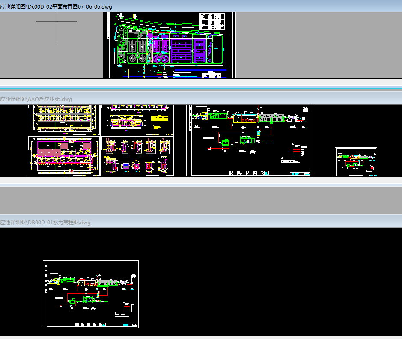Click the white legend table on site plan
Screen dimensions: 402x339
pyautogui.click(x=212, y=22)
